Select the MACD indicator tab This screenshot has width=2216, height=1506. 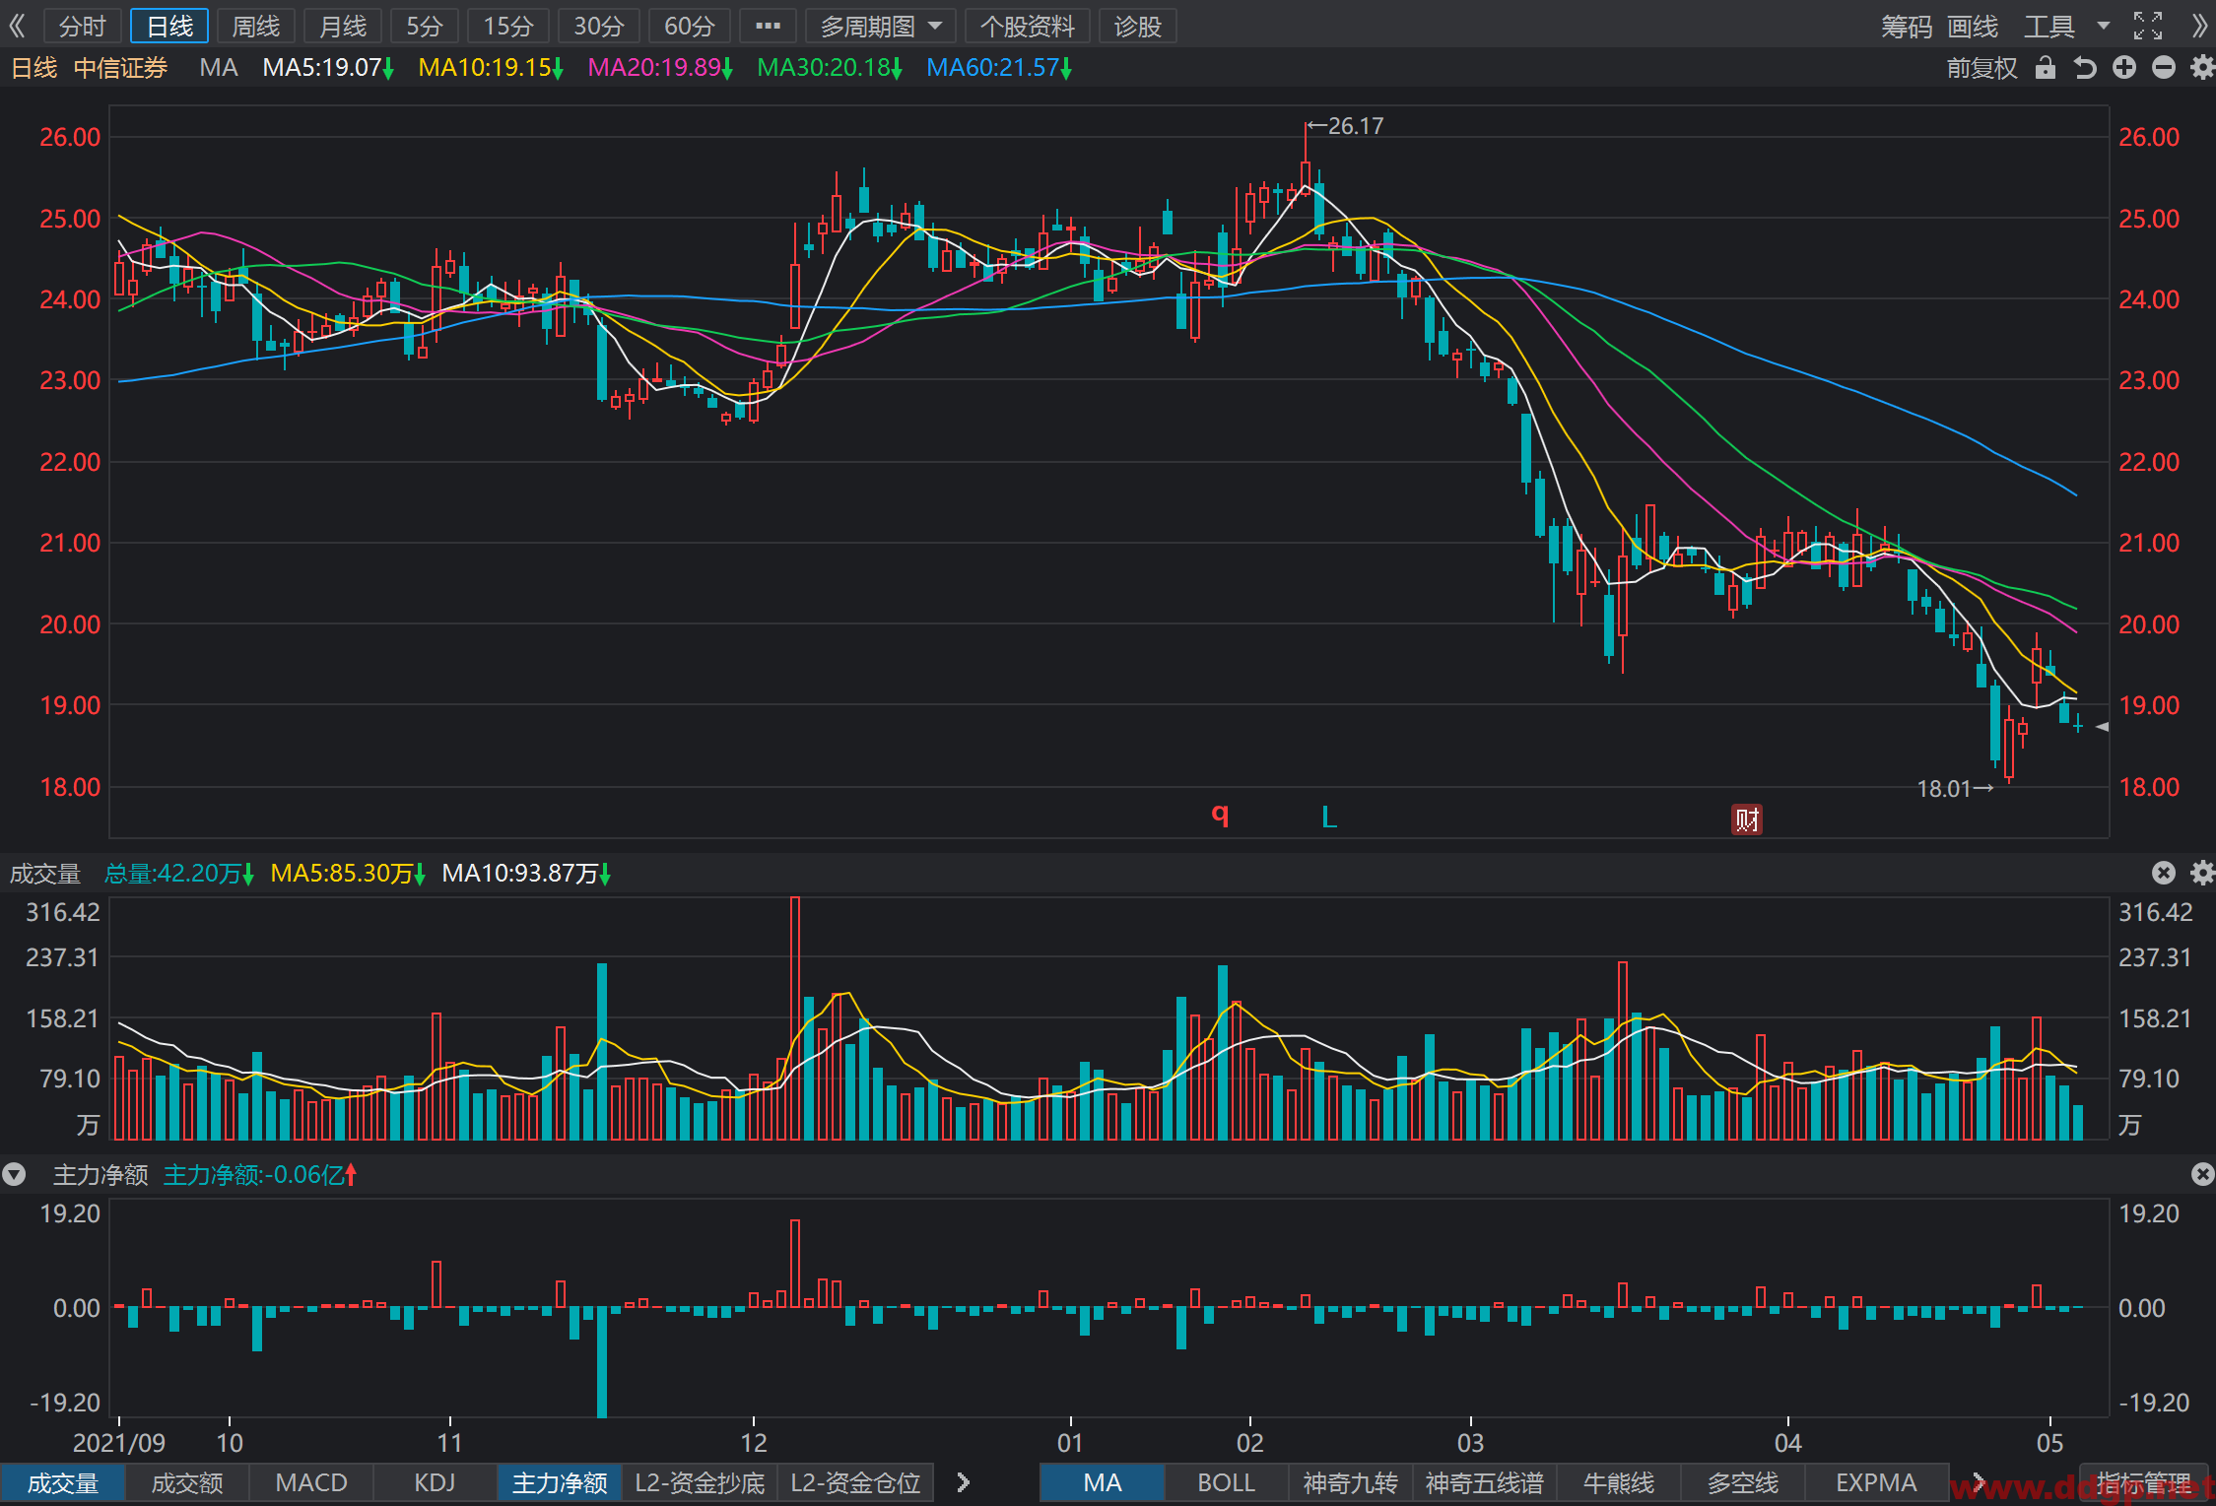311,1482
